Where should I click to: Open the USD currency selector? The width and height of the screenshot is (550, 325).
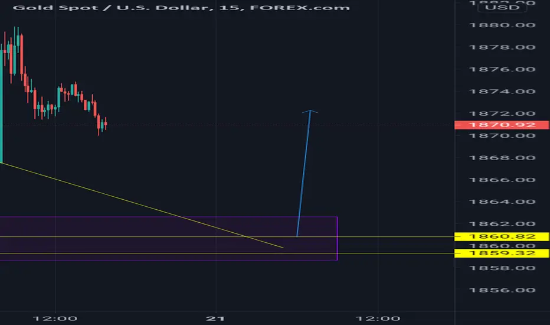click(502, 7)
